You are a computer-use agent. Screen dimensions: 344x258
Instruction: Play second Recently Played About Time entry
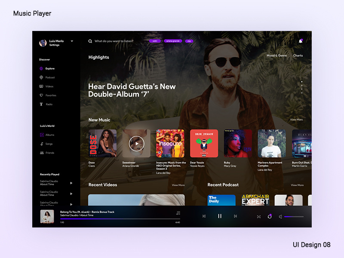tap(71, 194)
